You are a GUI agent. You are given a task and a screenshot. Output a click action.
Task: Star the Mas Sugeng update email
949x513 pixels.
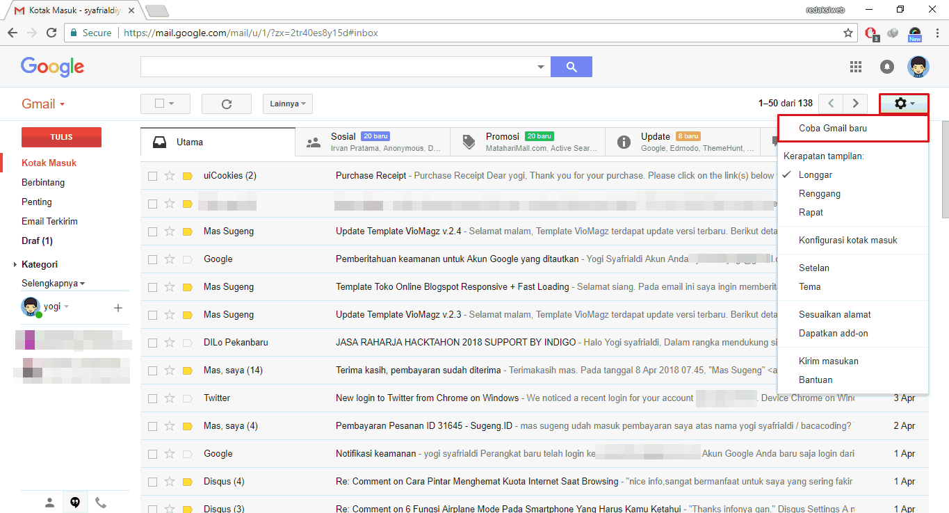pyautogui.click(x=169, y=231)
